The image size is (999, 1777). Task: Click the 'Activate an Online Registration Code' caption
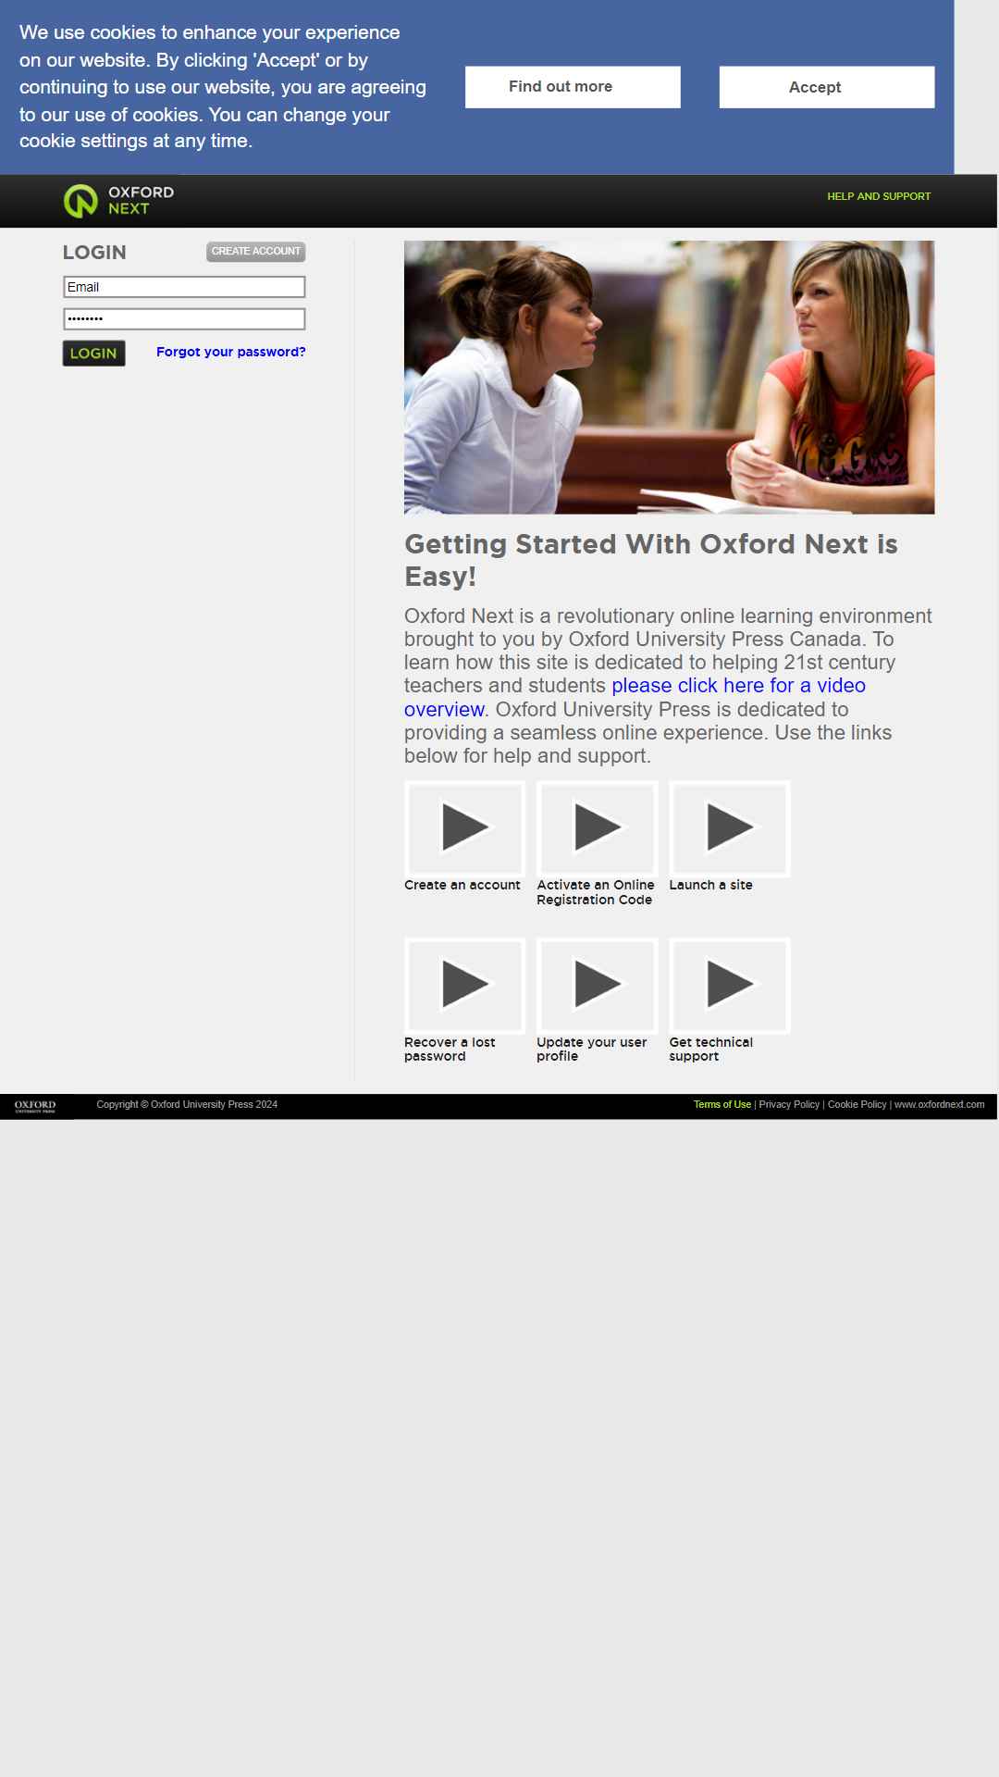(x=596, y=892)
